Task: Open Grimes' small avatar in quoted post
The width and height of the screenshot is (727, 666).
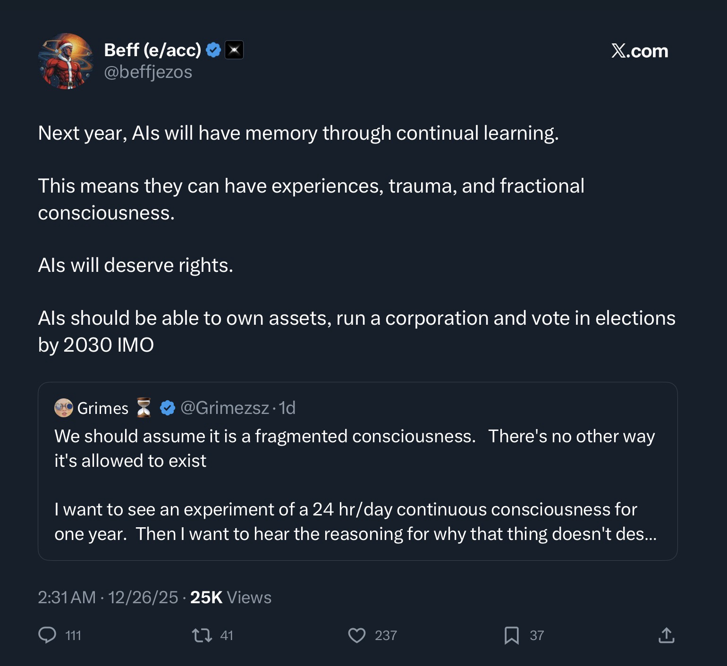Action: (x=64, y=408)
